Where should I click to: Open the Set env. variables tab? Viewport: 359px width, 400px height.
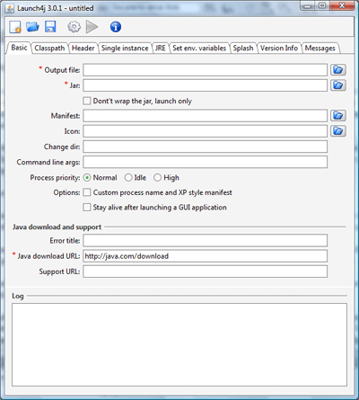(x=199, y=48)
